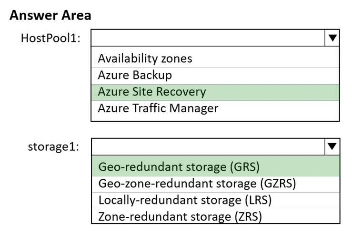Select the highlighted Azure Site Recovery option
The image size is (352, 233).
tap(152, 91)
